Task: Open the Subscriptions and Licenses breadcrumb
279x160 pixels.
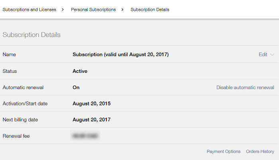Action: click(x=29, y=10)
